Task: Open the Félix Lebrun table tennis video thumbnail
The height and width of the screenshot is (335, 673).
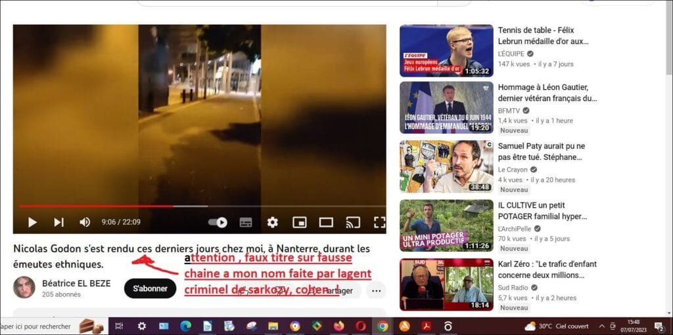Action: 446,51
